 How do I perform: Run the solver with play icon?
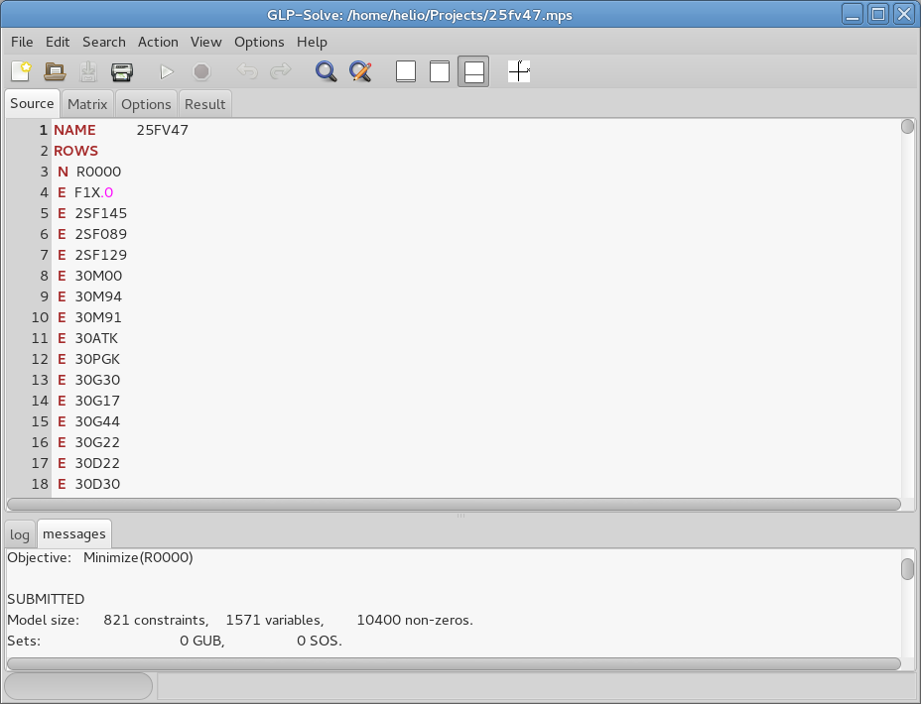pyautogui.click(x=167, y=71)
